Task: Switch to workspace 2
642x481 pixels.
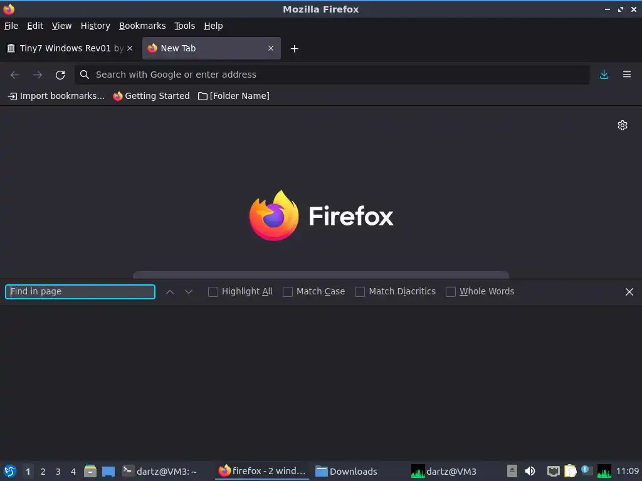Action: 43,472
